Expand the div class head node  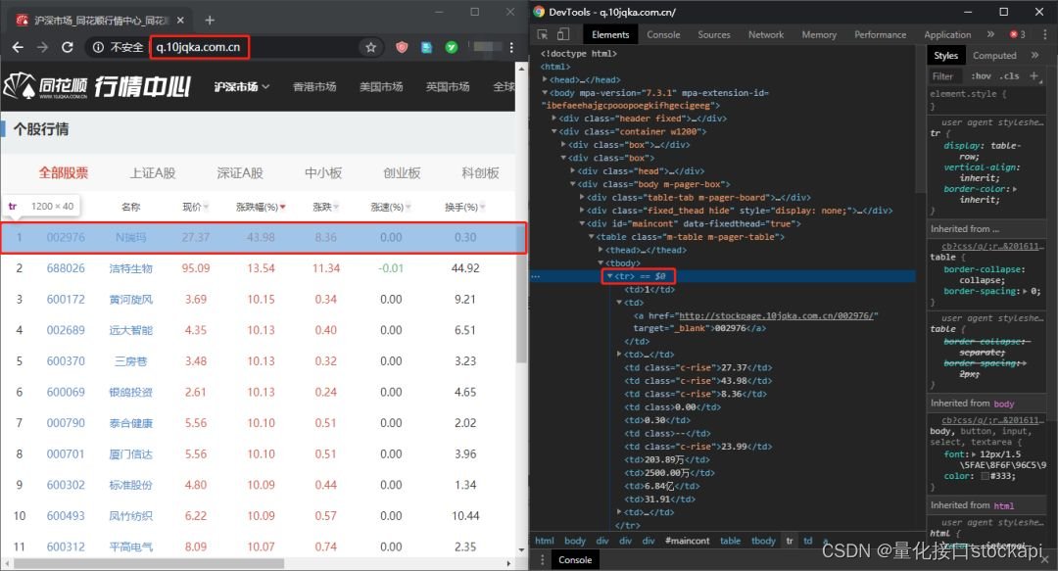(573, 170)
